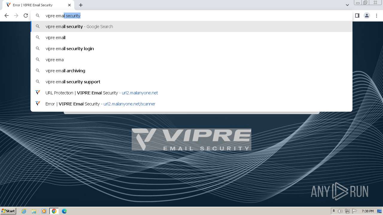Screen dimensions: 383x215
Task: Open the tab search dropdown arrow
Action: tap(347, 5)
